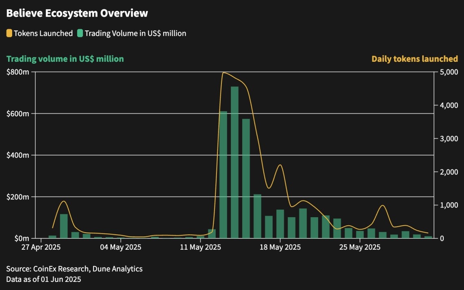Click the Believe Ecosystem Overview title
Image resolution: width=464 pixels, height=290 pixels.
coord(77,13)
